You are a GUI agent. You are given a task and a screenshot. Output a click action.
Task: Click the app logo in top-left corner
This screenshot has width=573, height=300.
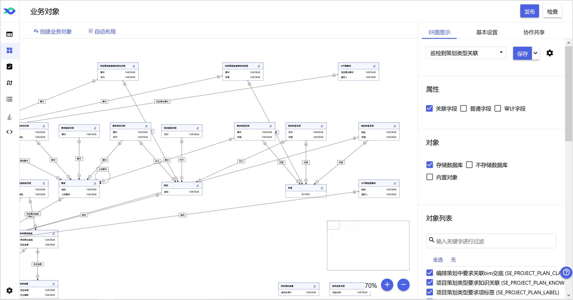click(x=9, y=11)
